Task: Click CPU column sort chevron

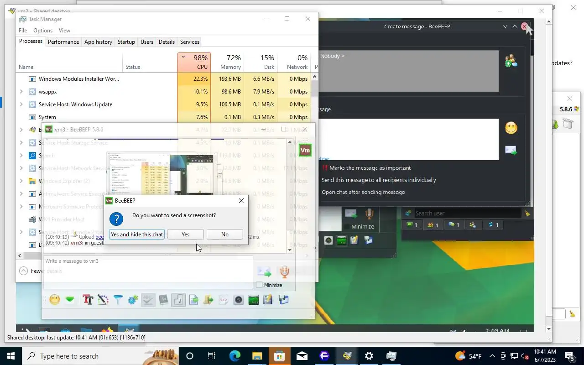Action: pyautogui.click(x=183, y=57)
